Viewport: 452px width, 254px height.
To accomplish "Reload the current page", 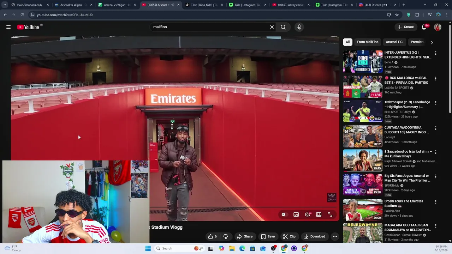I will [x=22, y=15].
